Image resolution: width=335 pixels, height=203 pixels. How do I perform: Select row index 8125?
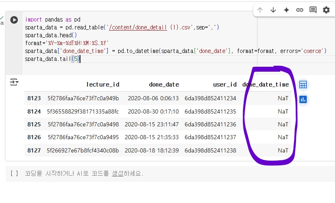(34, 124)
